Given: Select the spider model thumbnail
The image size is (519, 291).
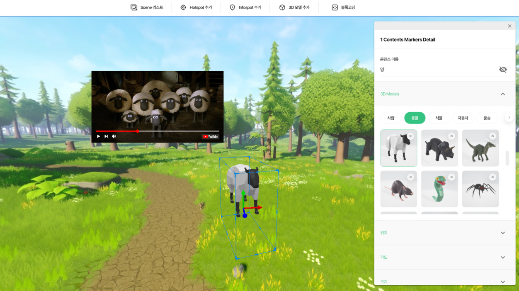Looking at the screenshot, I should coord(480,189).
